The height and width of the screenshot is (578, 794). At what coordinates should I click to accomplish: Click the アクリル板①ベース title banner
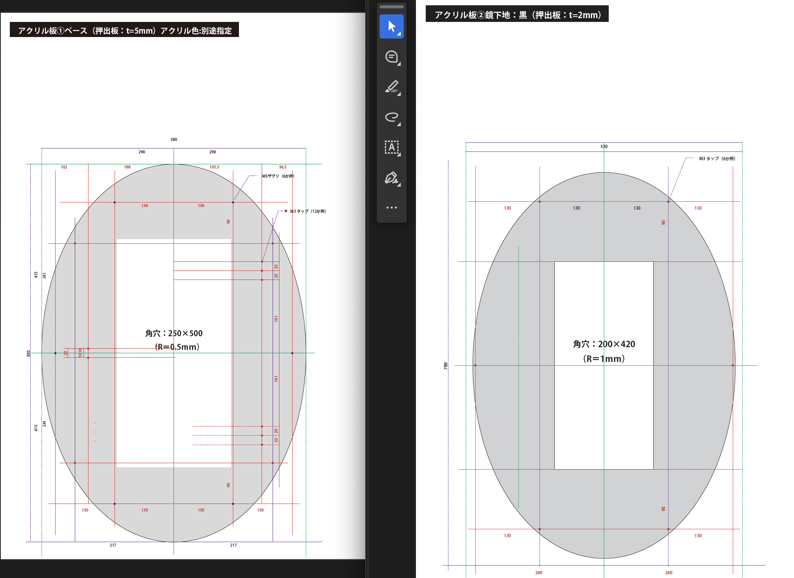[x=124, y=30]
